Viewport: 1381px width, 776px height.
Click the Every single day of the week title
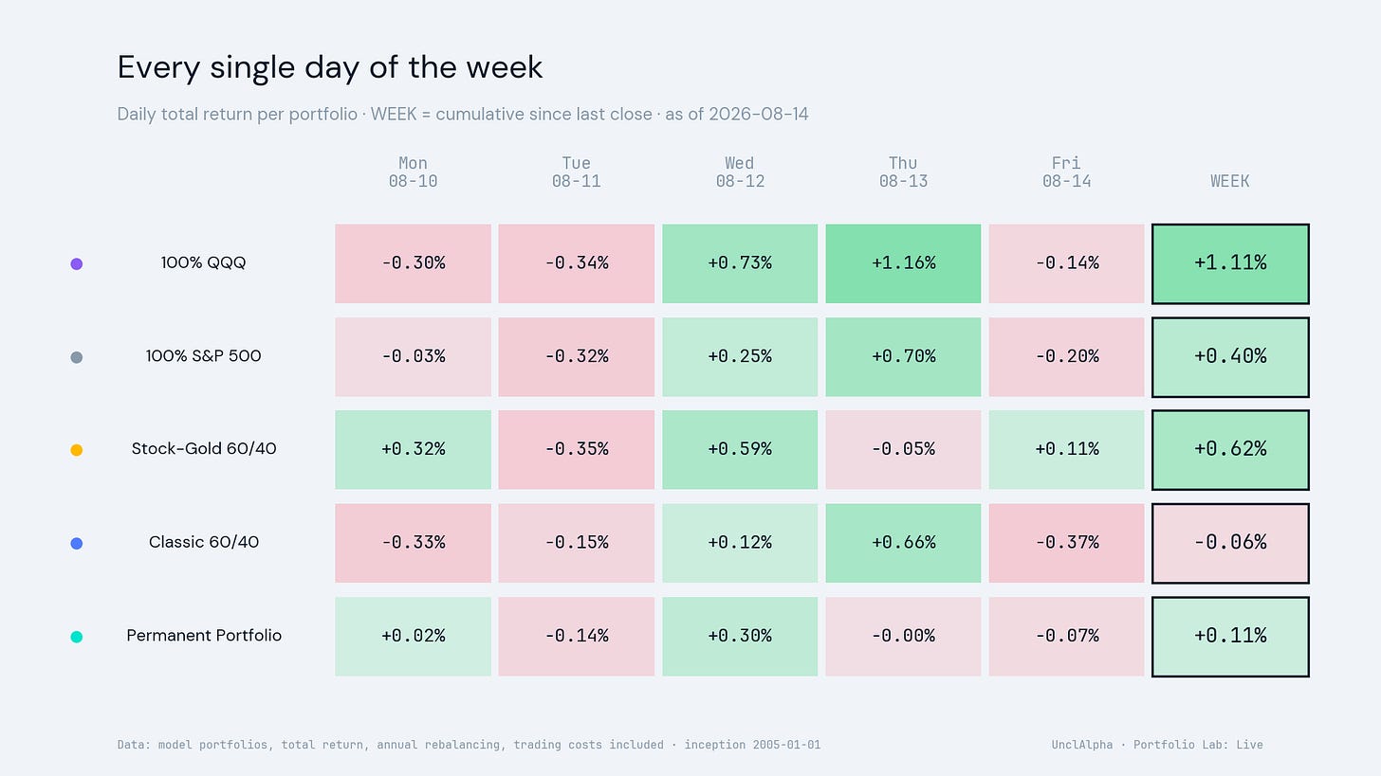tap(330, 67)
